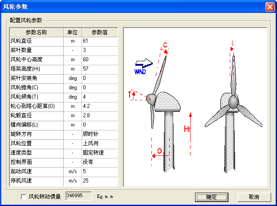Click the lateral offset L marker
The width and height of the screenshot is (277, 206).
pyautogui.click(x=232, y=44)
